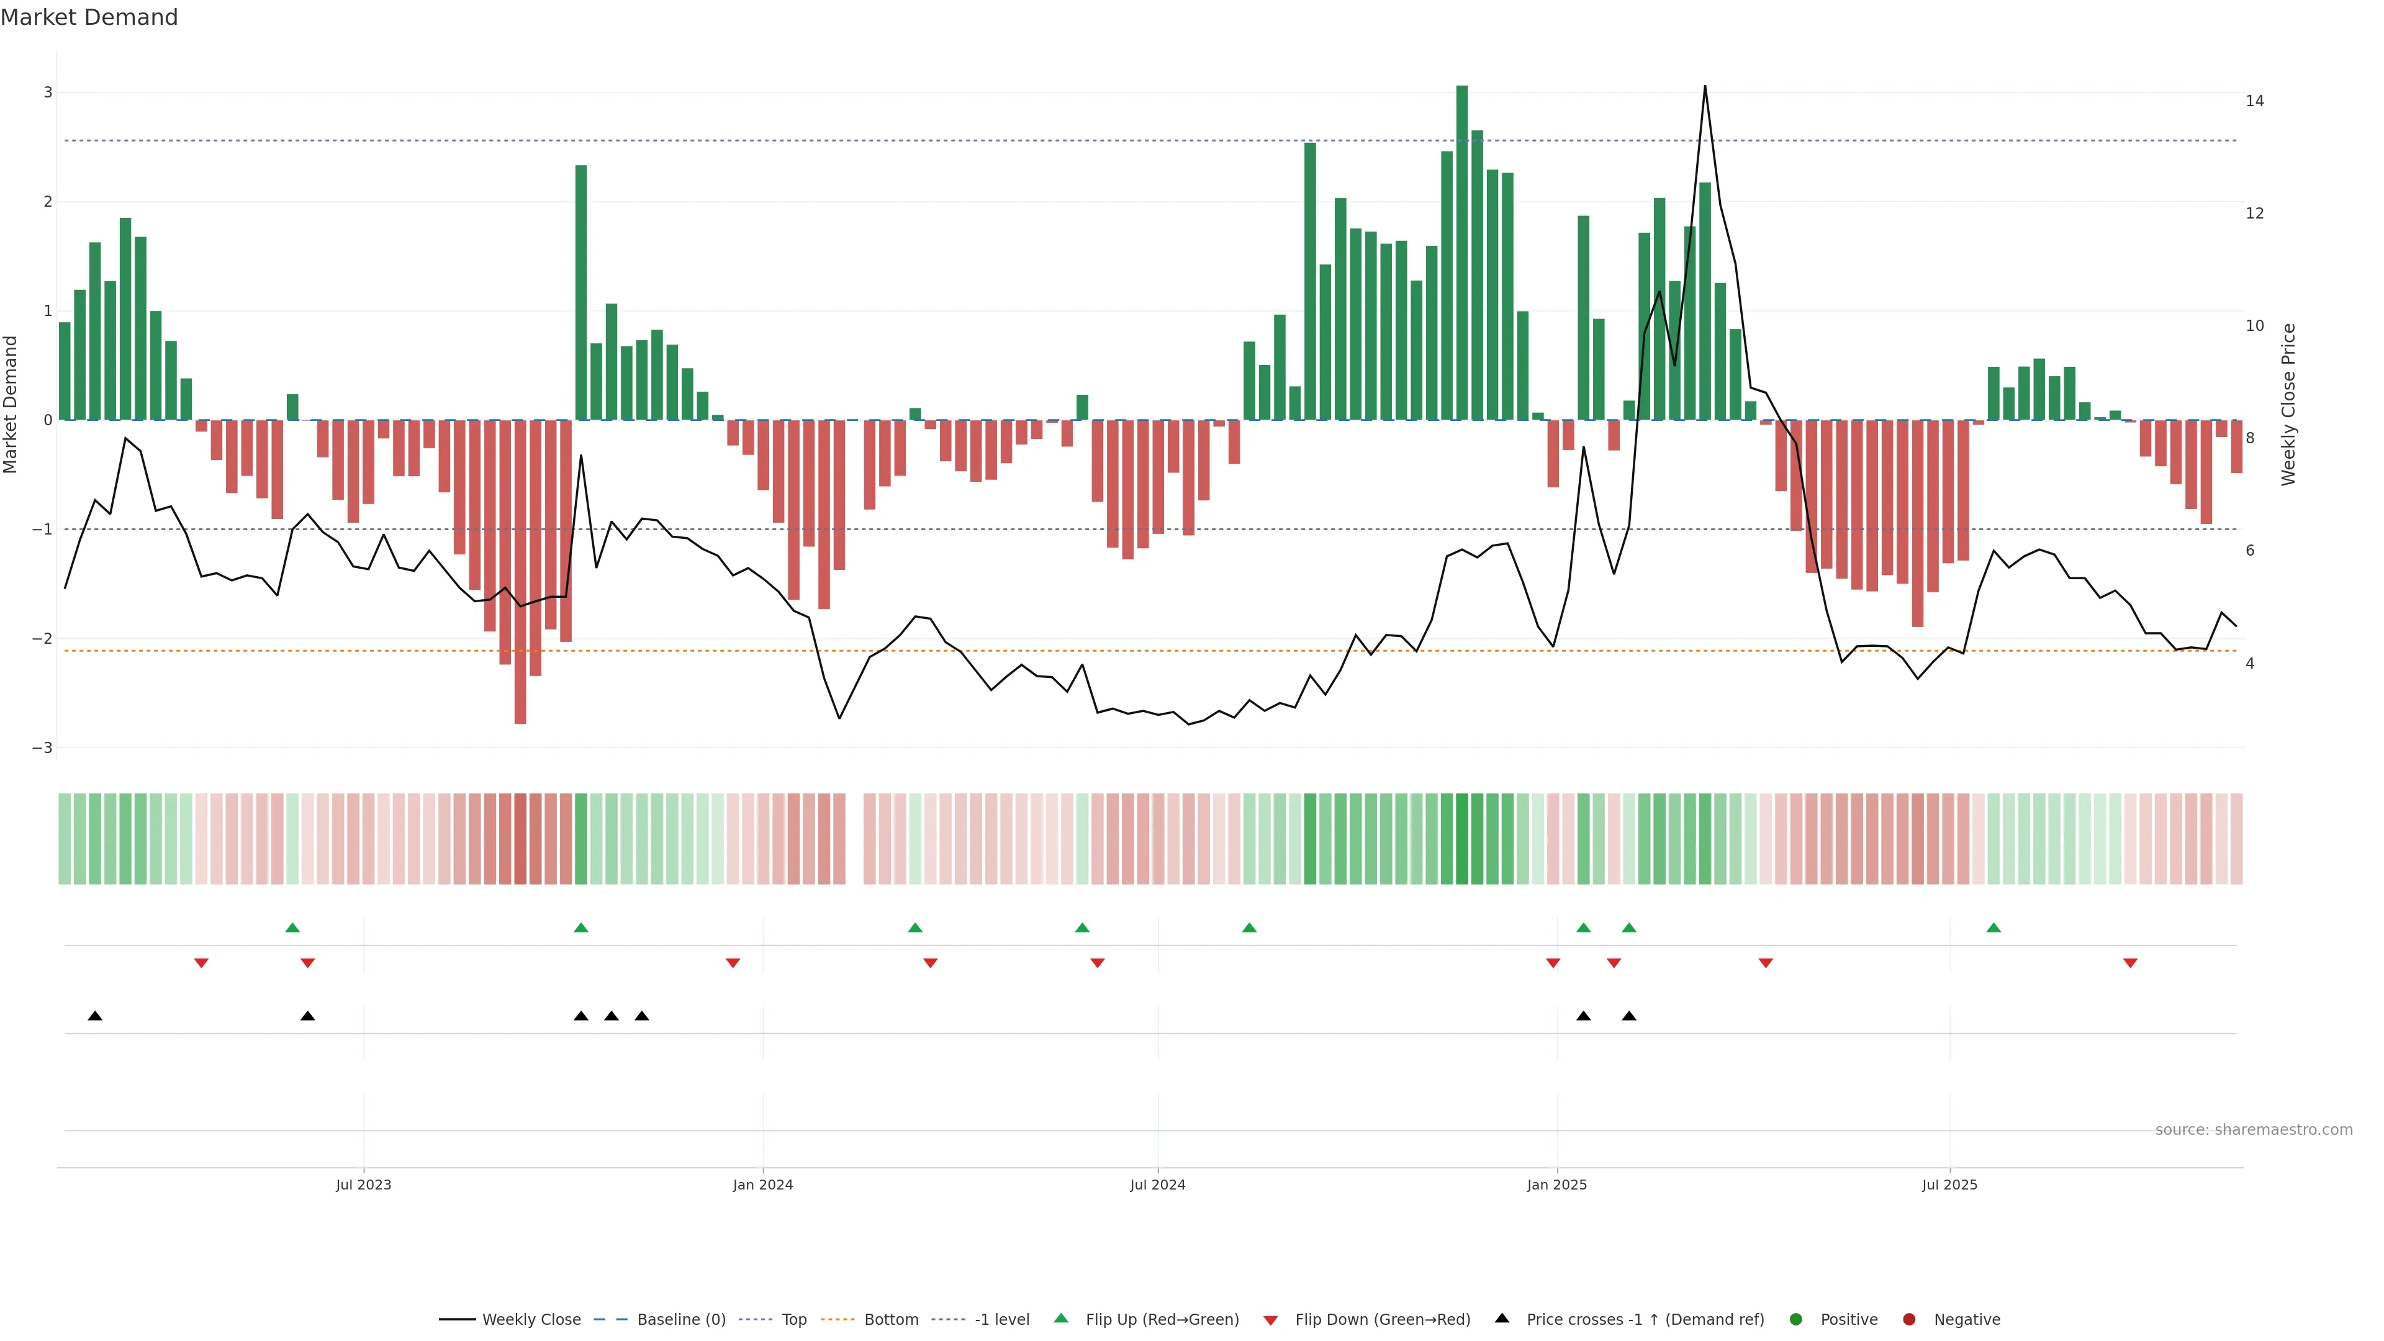
Task: Click the first red Flip Down triangle marker
Action: click(201, 964)
